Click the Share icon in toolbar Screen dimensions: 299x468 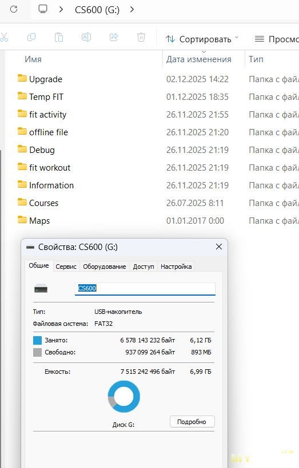pyautogui.click(x=114, y=37)
